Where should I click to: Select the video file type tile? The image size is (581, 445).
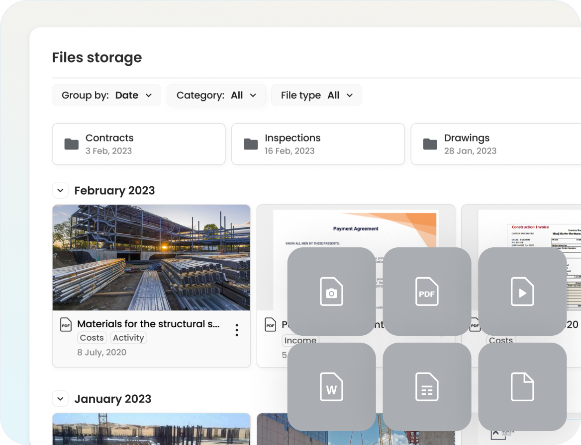click(x=522, y=292)
